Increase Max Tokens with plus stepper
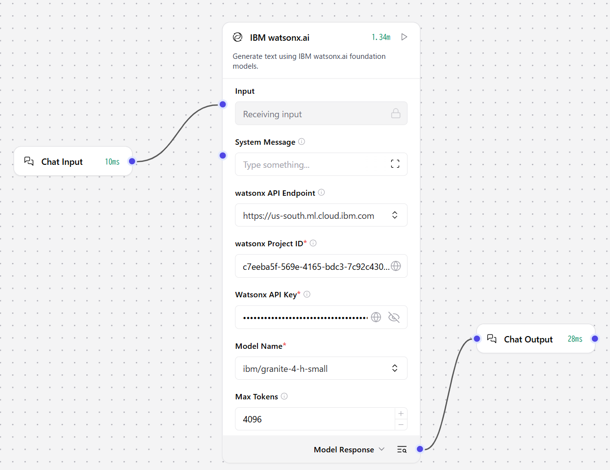Screen dimensions: 610x470 coord(401,414)
